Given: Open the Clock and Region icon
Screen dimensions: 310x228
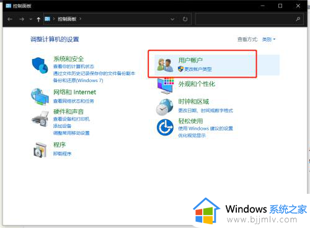Looking at the screenshot, I should (x=164, y=107).
